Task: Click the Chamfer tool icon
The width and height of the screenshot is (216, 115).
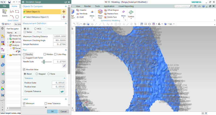Action: point(78,10)
